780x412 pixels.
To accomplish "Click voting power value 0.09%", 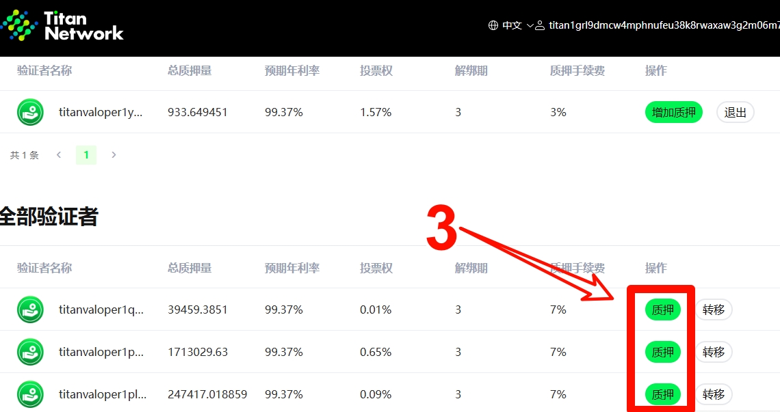I will coord(376,394).
